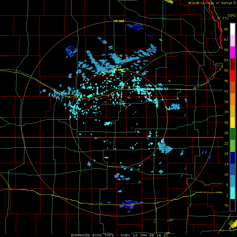Click the legend value "26"

[226, 133]
